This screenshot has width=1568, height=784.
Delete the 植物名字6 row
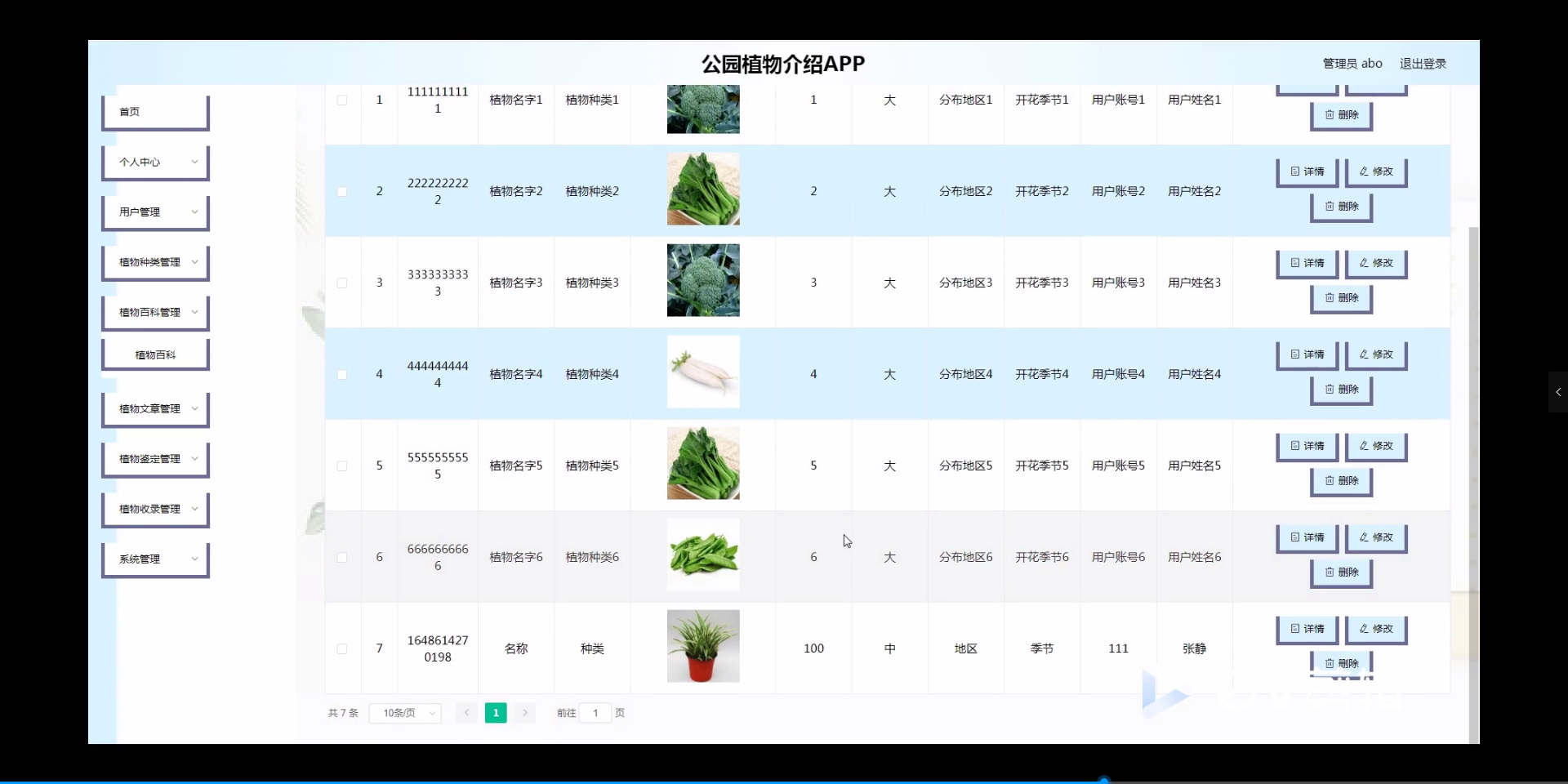[1342, 572]
